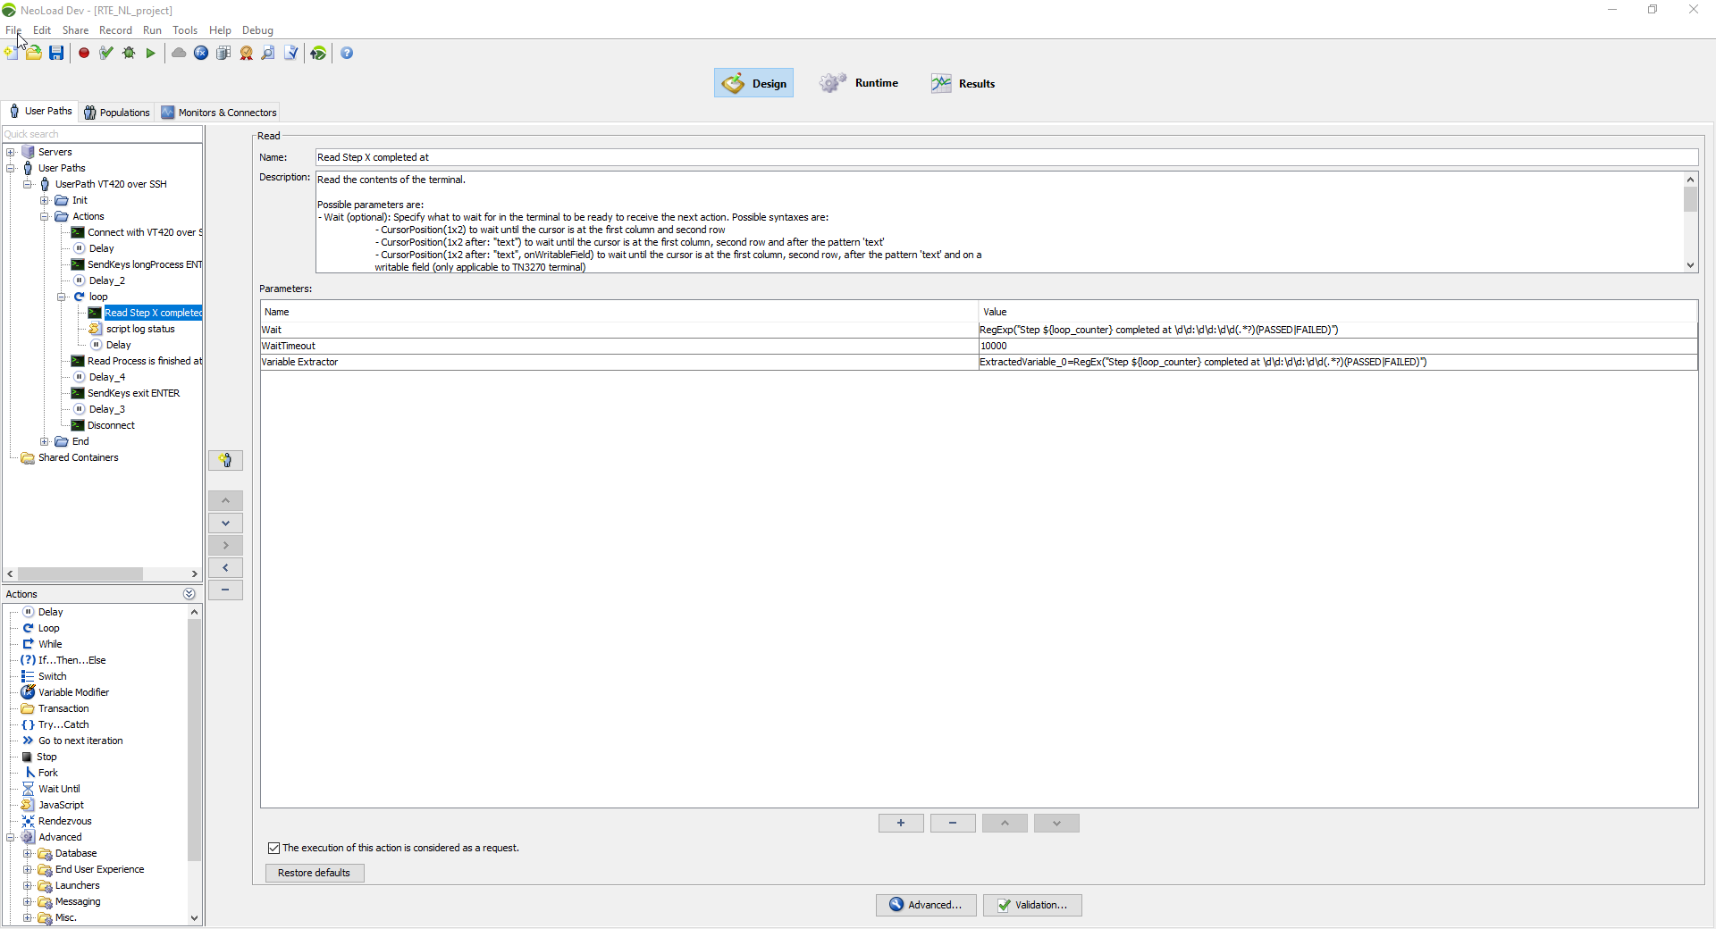
Task: Open the Advanced... dialog
Action: point(925,904)
